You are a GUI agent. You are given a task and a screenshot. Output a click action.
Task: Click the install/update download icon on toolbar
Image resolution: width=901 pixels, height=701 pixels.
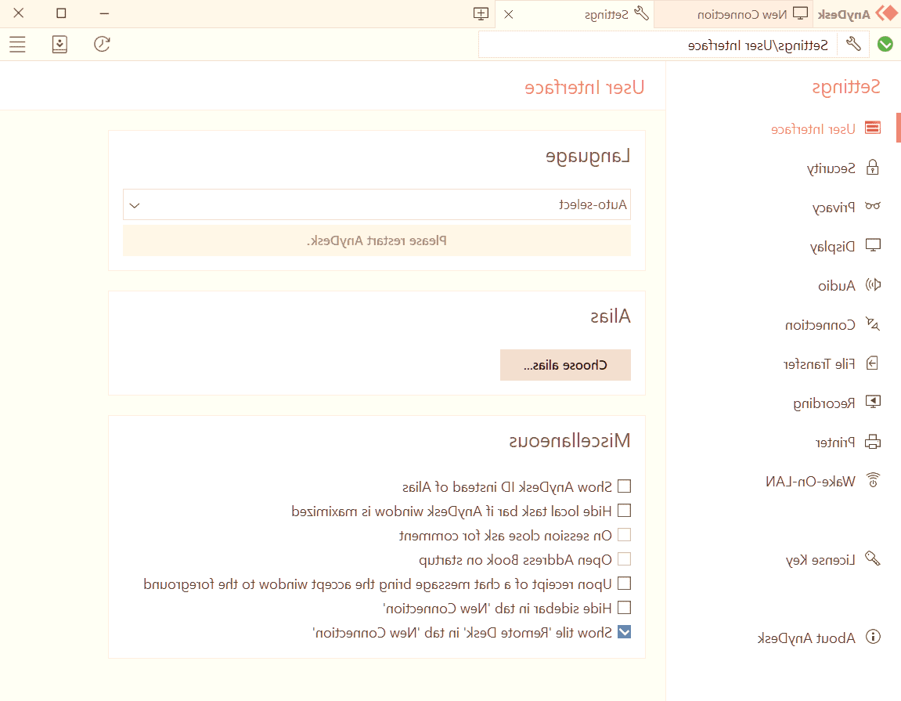pyautogui.click(x=59, y=45)
